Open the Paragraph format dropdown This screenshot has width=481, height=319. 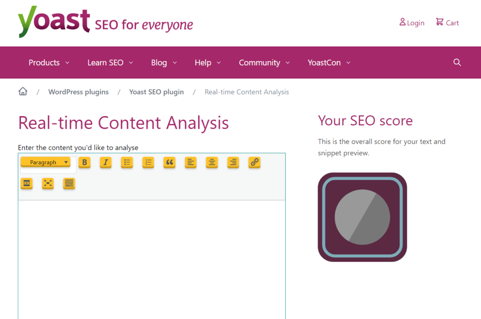click(46, 162)
